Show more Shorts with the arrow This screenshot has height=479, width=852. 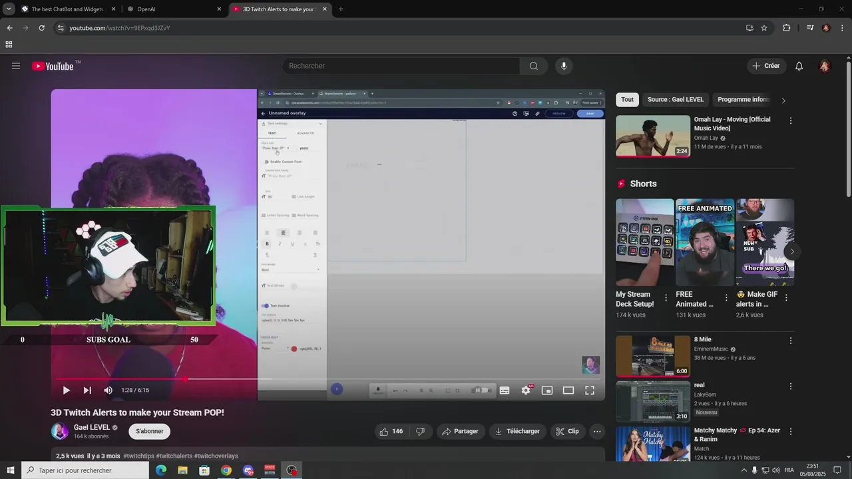click(791, 251)
